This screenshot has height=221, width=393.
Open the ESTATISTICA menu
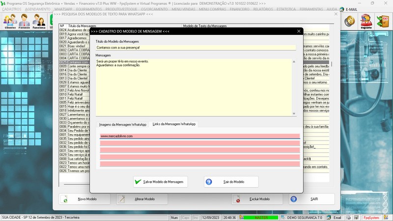286,9
